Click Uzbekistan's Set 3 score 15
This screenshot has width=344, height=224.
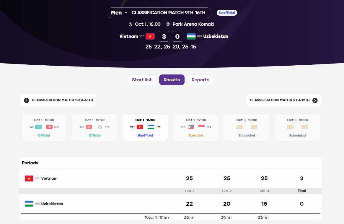click(264, 204)
